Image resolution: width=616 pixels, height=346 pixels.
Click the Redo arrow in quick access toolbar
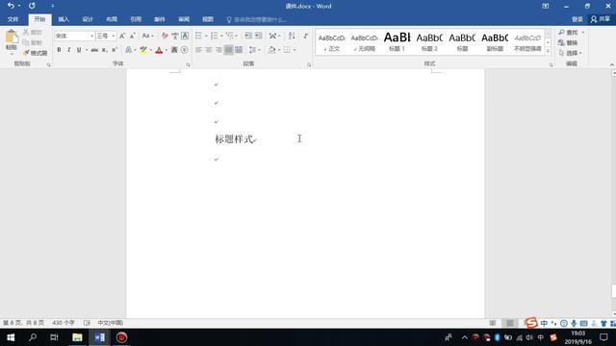coord(32,6)
